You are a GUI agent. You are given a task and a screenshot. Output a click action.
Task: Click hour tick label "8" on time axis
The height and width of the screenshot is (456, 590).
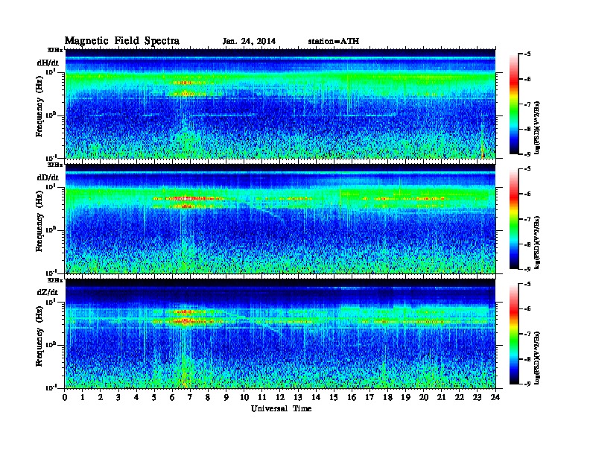[208, 397]
